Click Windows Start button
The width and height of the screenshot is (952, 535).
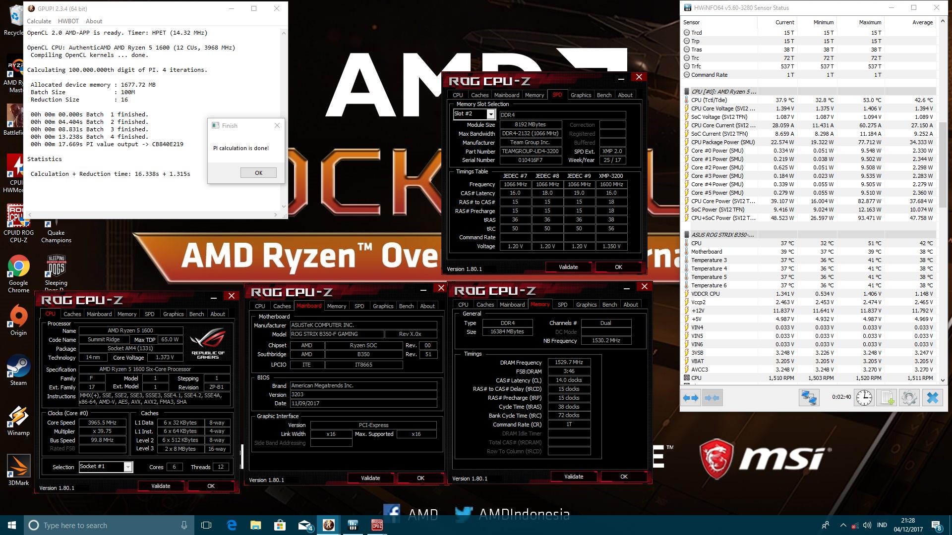11,525
